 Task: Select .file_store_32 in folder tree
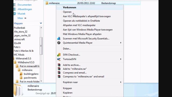click(20, 32)
